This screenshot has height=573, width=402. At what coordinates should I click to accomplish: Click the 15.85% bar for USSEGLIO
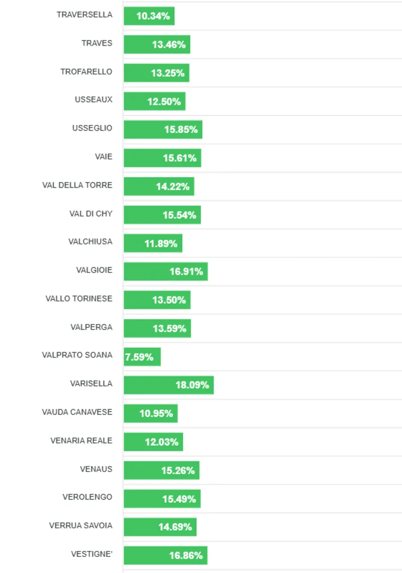(163, 129)
